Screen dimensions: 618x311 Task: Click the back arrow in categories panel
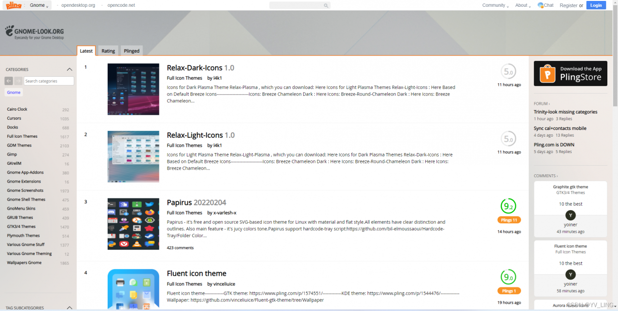pos(9,81)
